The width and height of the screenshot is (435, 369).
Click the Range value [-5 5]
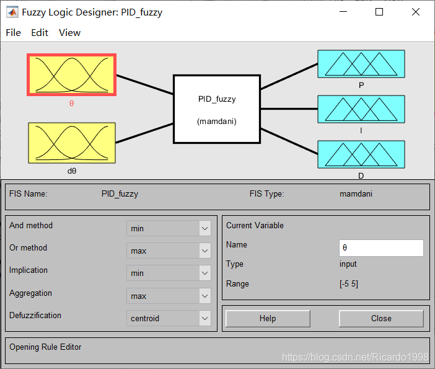[349, 284]
